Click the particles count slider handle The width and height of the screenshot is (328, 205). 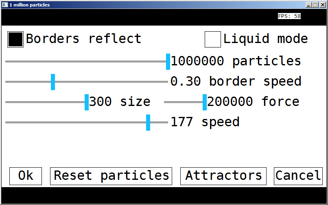(168, 62)
